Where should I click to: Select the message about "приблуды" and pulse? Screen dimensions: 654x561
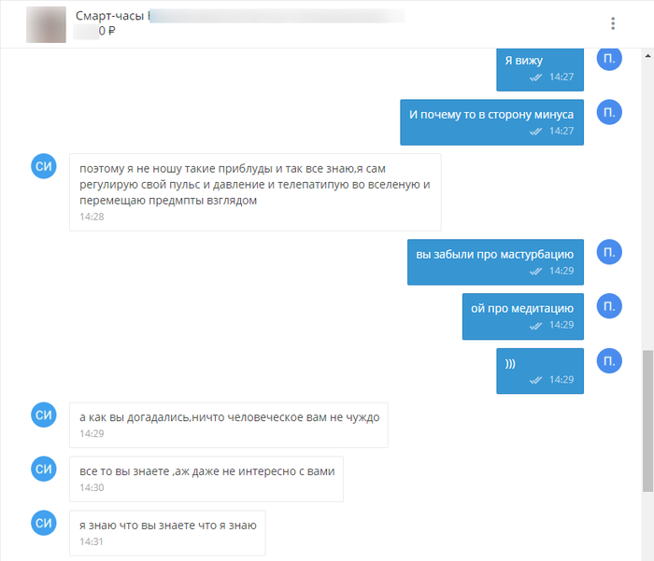(255, 192)
